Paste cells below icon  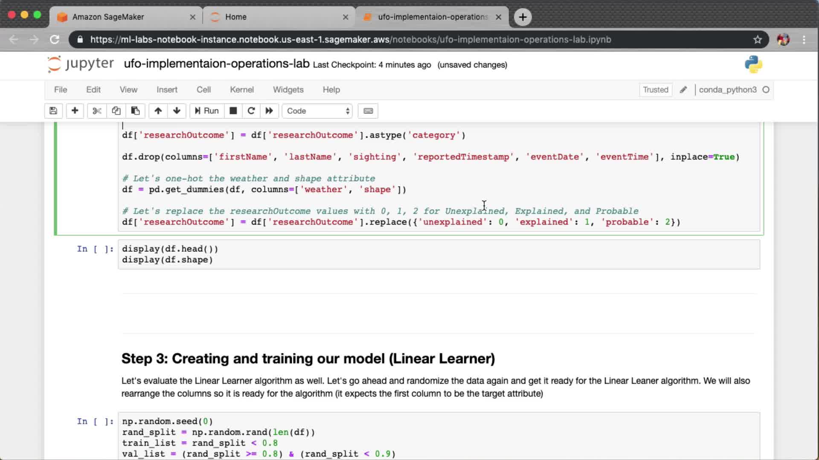pyautogui.click(x=135, y=111)
